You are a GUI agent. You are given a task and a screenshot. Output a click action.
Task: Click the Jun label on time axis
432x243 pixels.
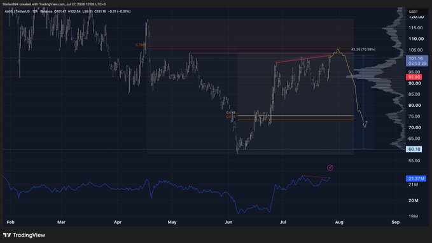[x=228, y=222]
